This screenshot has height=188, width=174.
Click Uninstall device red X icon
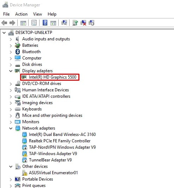(x=83, y=23)
